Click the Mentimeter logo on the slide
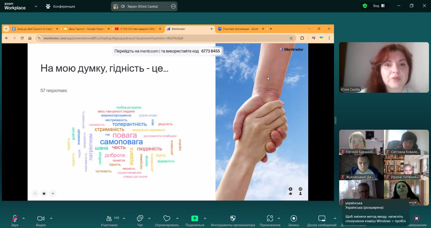 [292, 50]
